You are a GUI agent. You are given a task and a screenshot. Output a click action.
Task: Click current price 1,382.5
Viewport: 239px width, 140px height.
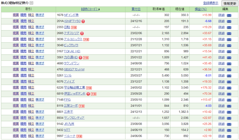click(183, 112)
